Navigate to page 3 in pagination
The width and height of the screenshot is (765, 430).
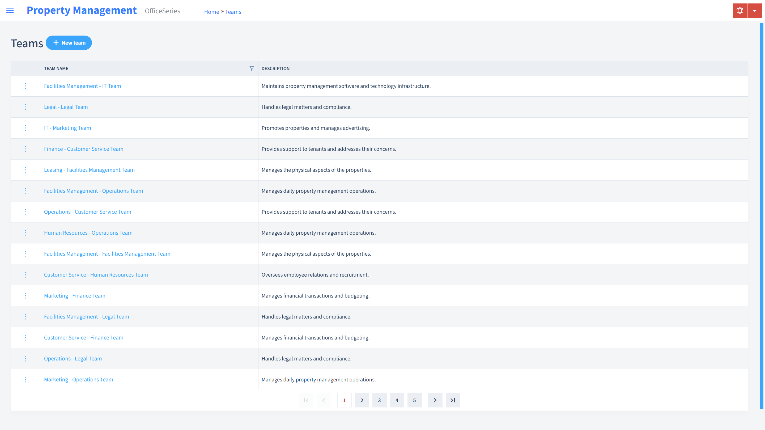(x=379, y=400)
